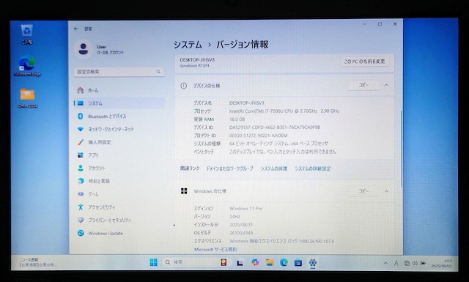This screenshot has height=282, width=469.
Task: Click このPCの名前を変更 button
Action: [x=364, y=62]
